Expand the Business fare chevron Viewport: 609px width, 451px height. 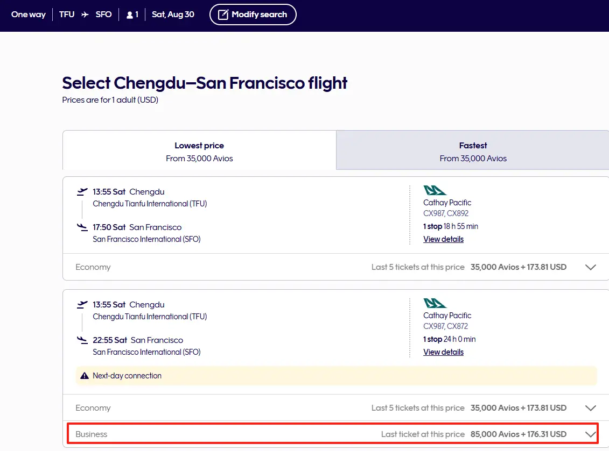[590, 434]
